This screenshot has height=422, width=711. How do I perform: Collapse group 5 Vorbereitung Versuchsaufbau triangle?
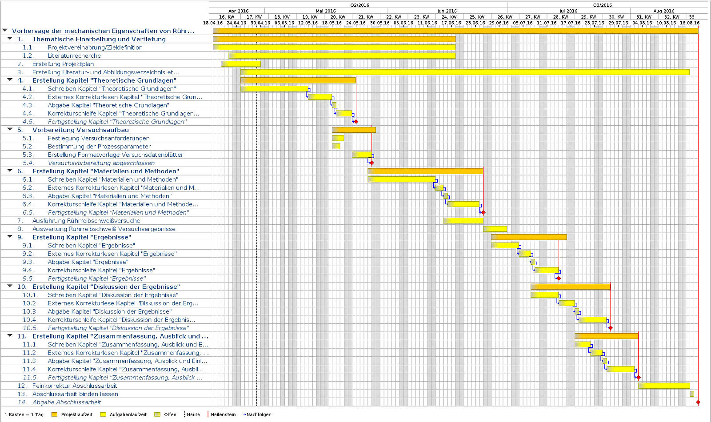pos(10,129)
